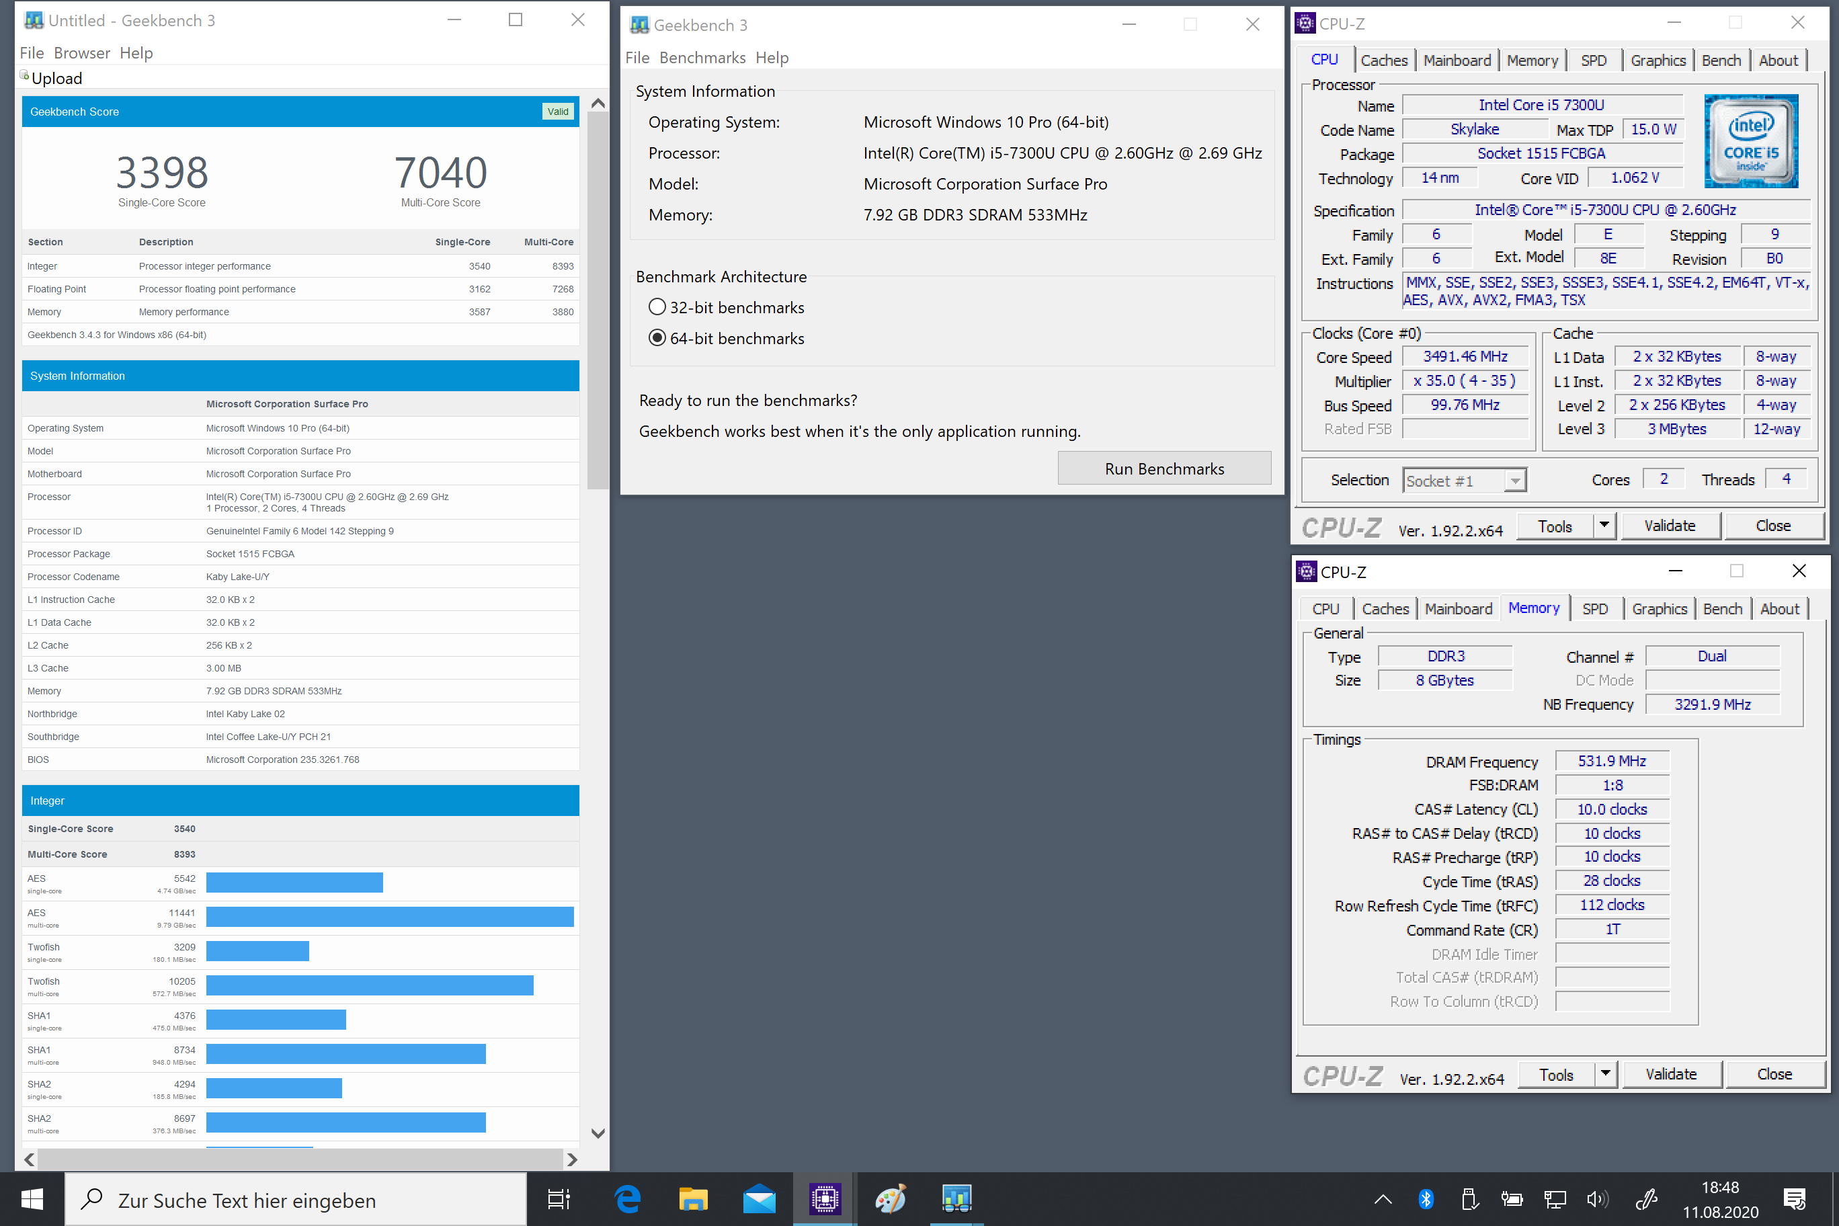Click the upper CPU-Z window title icon

1305,24
